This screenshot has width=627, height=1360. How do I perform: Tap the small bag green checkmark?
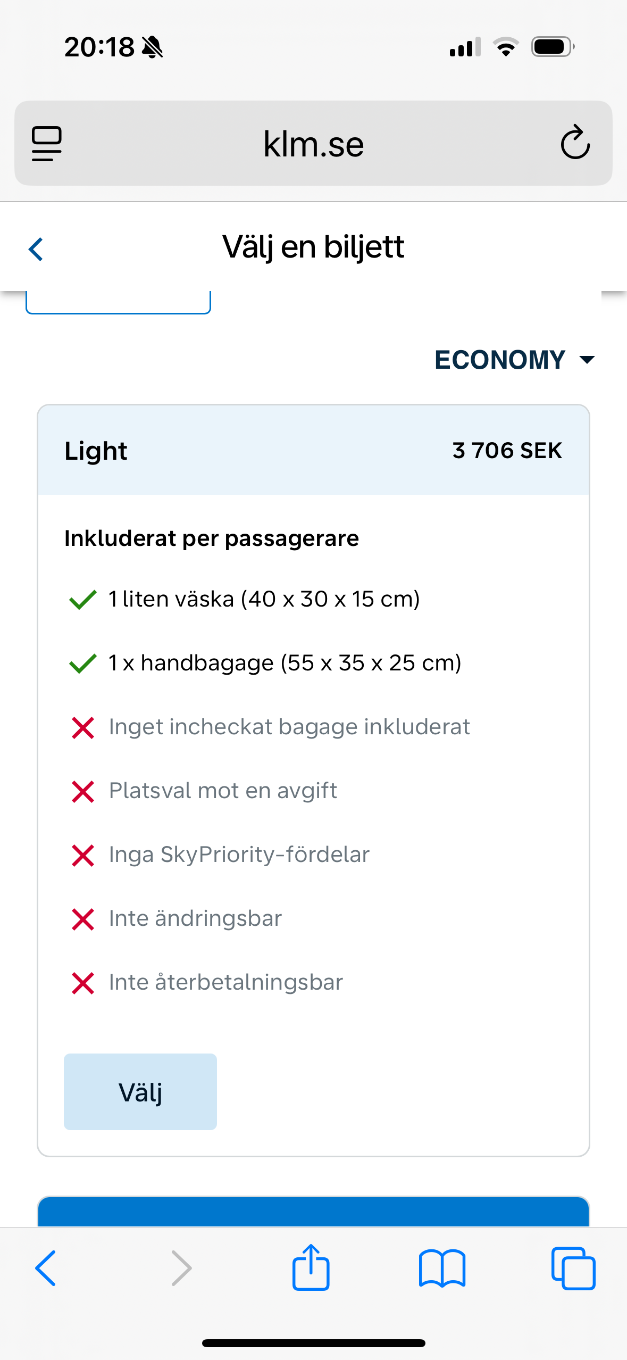[82, 599]
